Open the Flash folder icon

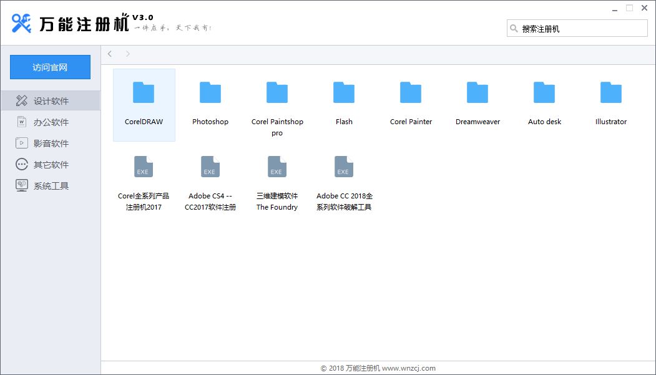pyautogui.click(x=344, y=92)
